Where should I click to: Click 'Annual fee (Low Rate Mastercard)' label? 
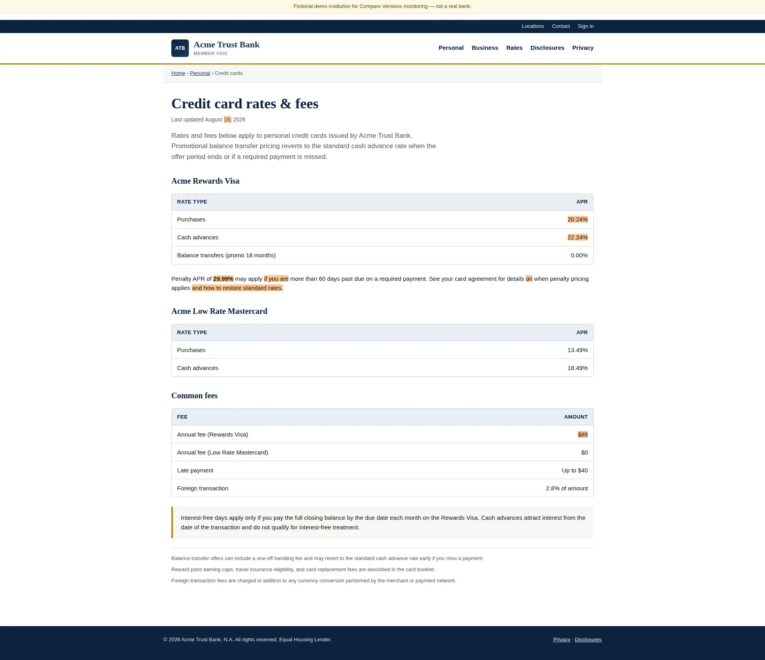[222, 452]
